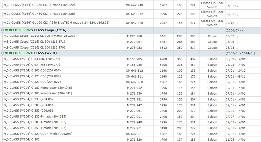Click engine code M 272.947
This screenshot has width=261, height=142.
pos(134,105)
